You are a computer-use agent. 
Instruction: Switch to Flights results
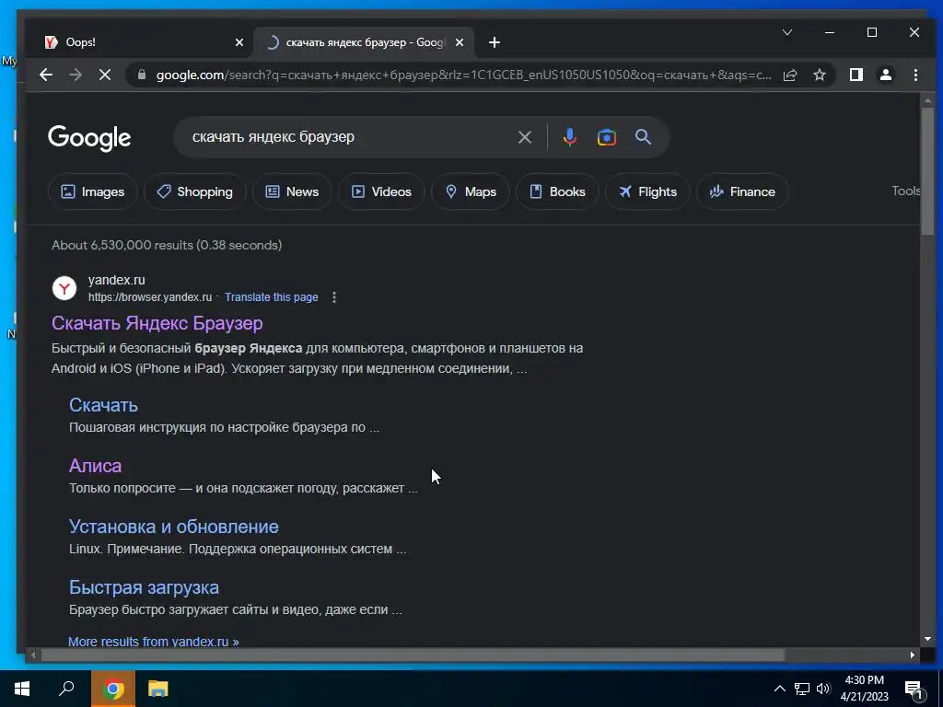(x=647, y=191)
